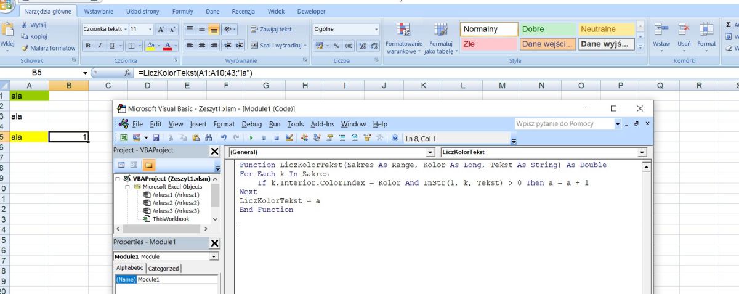Open the Ogólne number format dropdown
This screenshot has height=294, width=739.
[376, 29]
